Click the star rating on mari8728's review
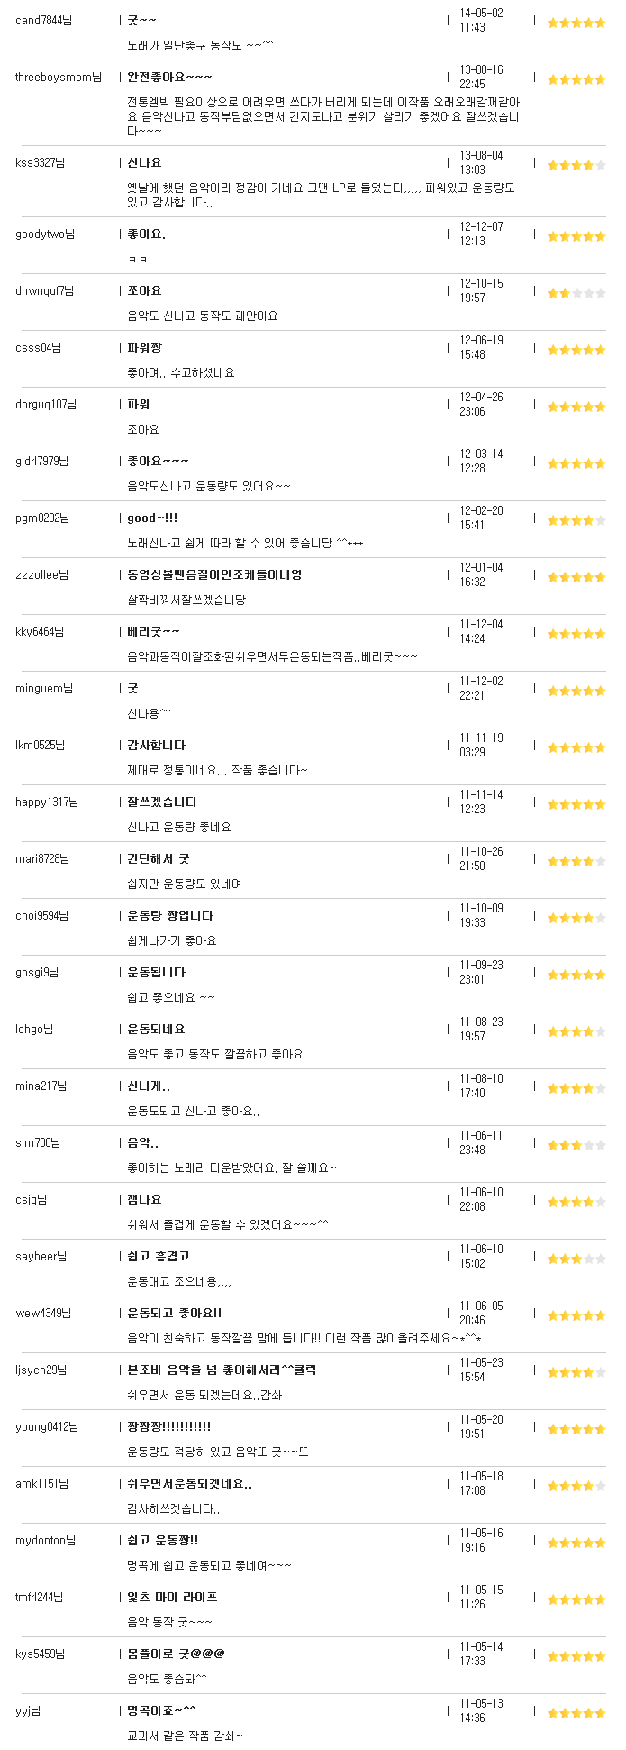The width and height of the screenshot is (626, 1750). pos(576,861)
